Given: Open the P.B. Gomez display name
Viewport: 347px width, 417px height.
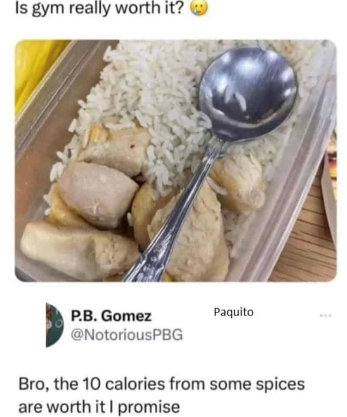Looking at the screenshot, I should point(111,316).
